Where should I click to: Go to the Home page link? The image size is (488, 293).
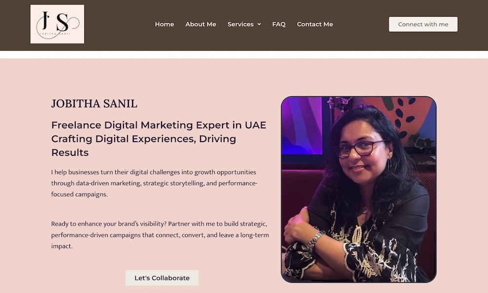pos(164,24)
